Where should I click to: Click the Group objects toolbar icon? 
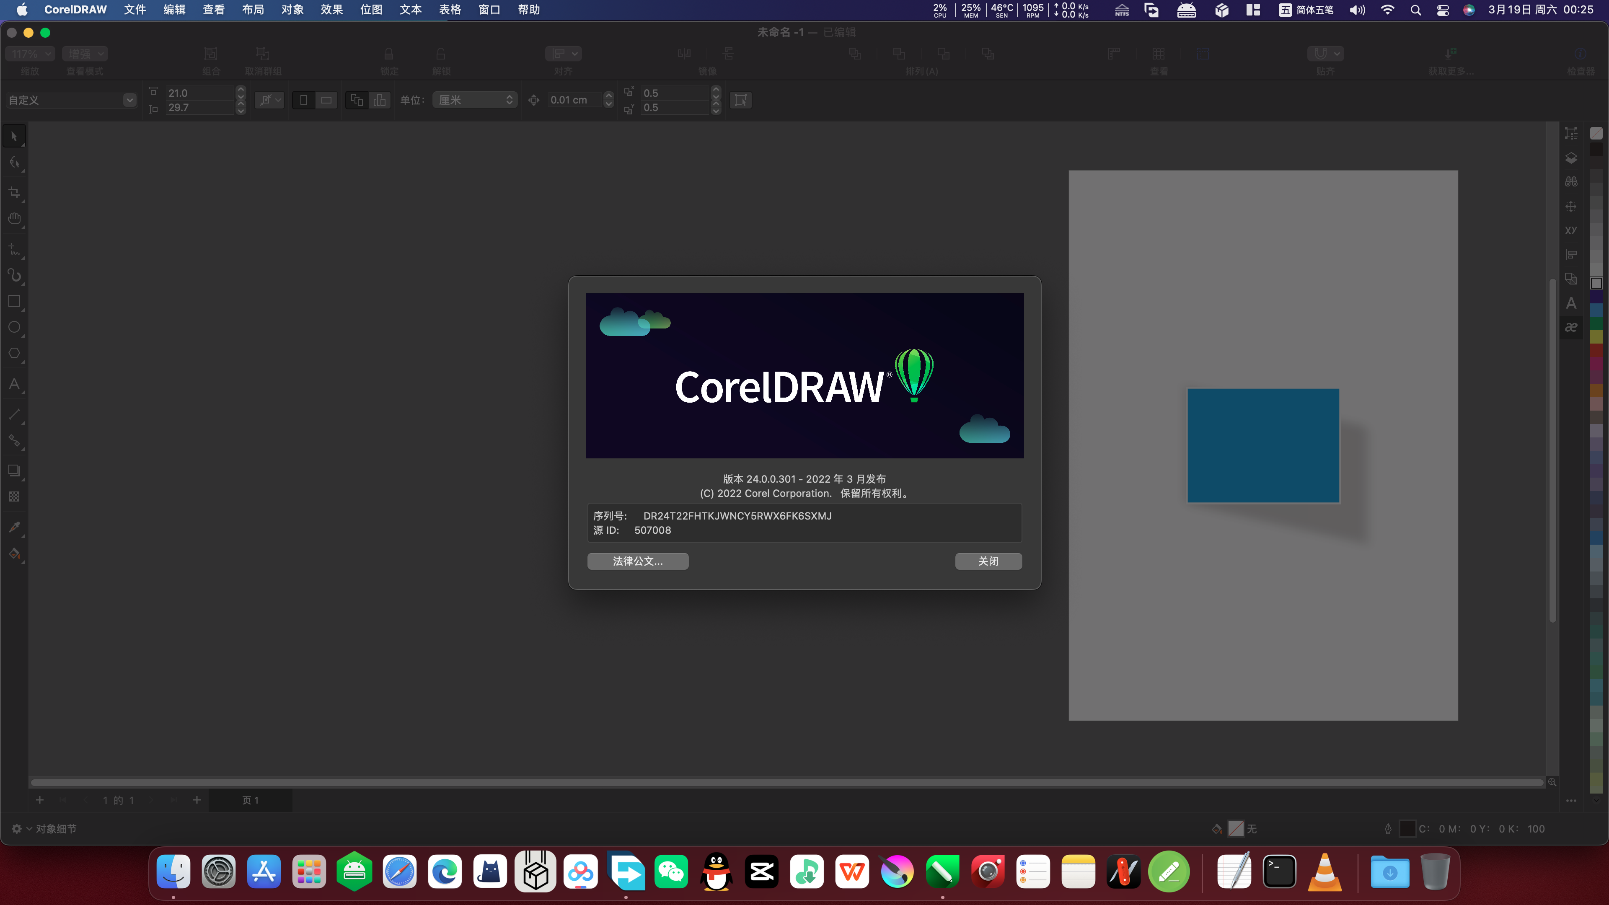pyautogui.click(x=211, y=54)
